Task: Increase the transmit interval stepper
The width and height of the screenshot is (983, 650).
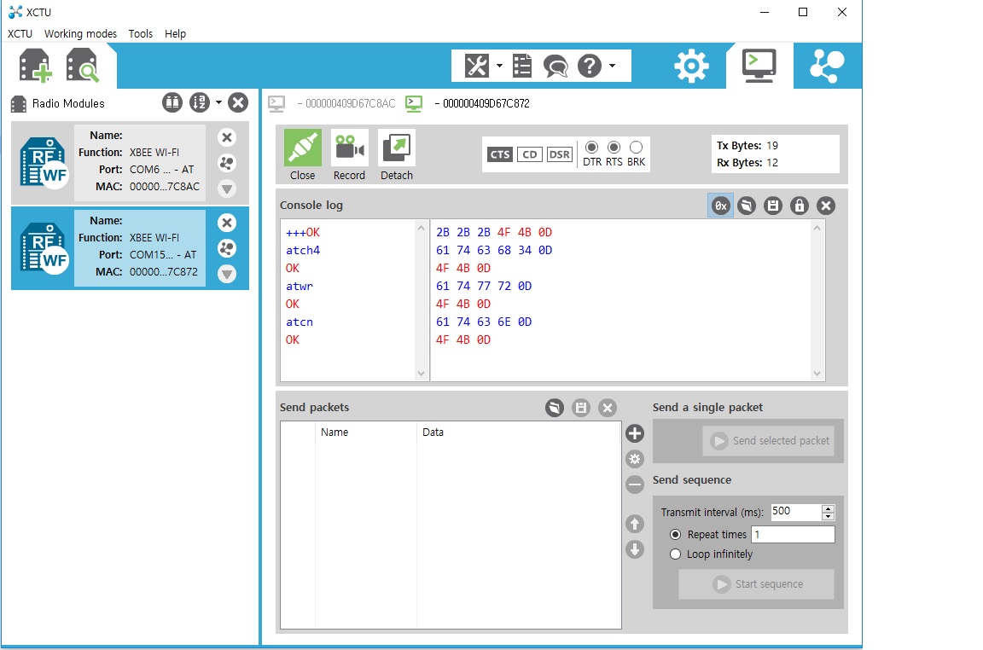Action: coord(829,508)
